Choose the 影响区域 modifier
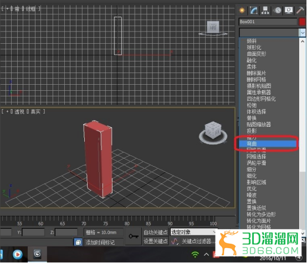This screenshot has height=263, width=307. (256, 182)
